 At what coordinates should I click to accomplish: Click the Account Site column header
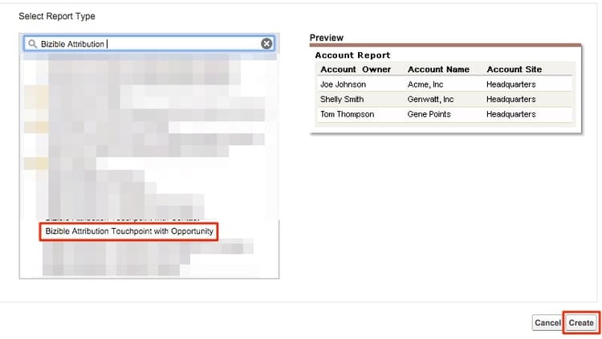[x=514, y=70]
